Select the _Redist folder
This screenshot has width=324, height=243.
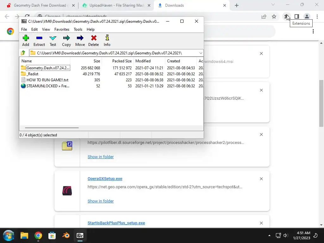pyautogui.click(x=30, y=74)
